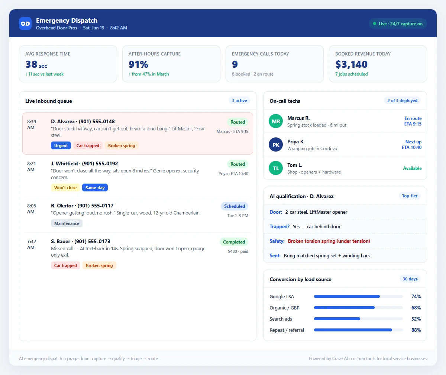This screenshot has width=446, height=375.
Task: Click Wrapping job in Cordova text
Action: click(312, 149)
